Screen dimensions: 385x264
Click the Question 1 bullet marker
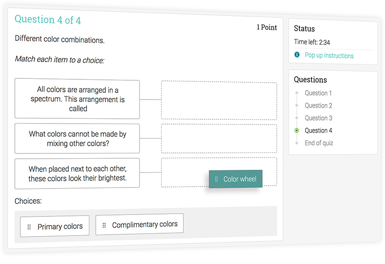click(296, 93)
